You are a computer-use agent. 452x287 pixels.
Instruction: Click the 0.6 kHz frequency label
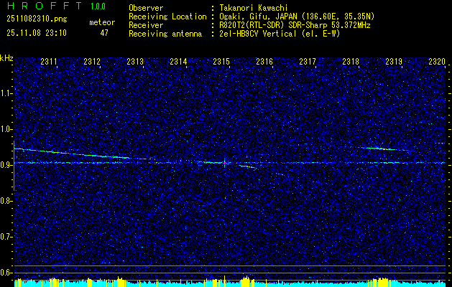click(x=6, y=273)
